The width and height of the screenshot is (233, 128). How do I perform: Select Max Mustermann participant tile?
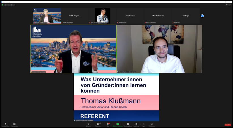(x=158, y=16)
